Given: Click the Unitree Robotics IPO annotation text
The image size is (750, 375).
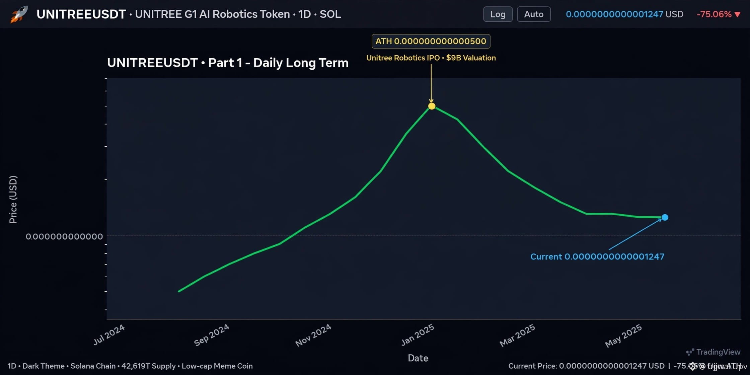Looking at the screenshot, I should tap(431, 58).
